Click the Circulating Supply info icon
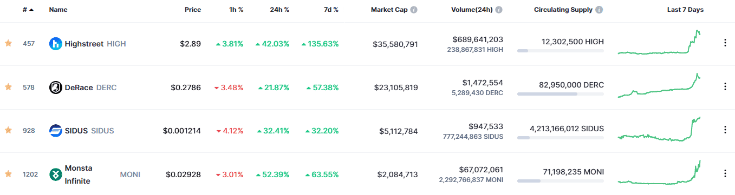Image resolution: width=735 pixels, height=195 pixels. pos(600,10)
